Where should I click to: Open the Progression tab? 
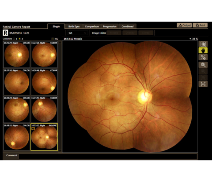(x=110, y=27)
